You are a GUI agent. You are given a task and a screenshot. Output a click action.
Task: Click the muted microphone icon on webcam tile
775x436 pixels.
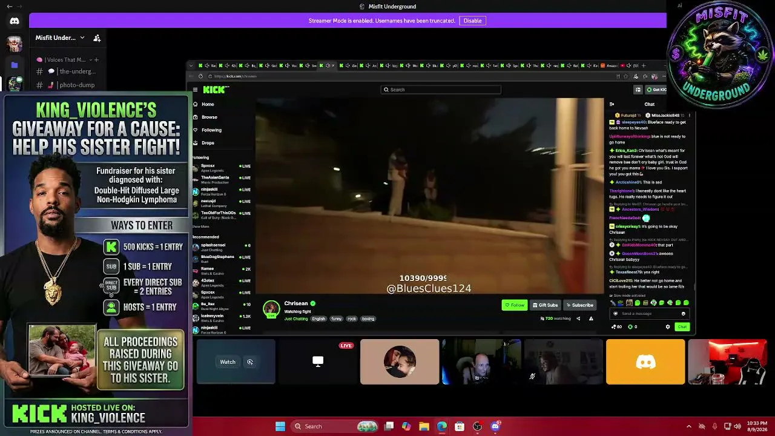point(532,376)
